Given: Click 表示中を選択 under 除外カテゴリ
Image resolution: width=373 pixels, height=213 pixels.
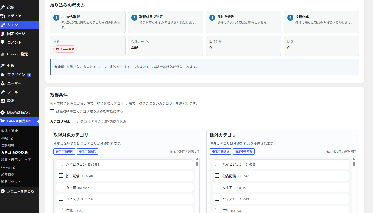Looking at the screenshot, I should [x=221, y=152].
